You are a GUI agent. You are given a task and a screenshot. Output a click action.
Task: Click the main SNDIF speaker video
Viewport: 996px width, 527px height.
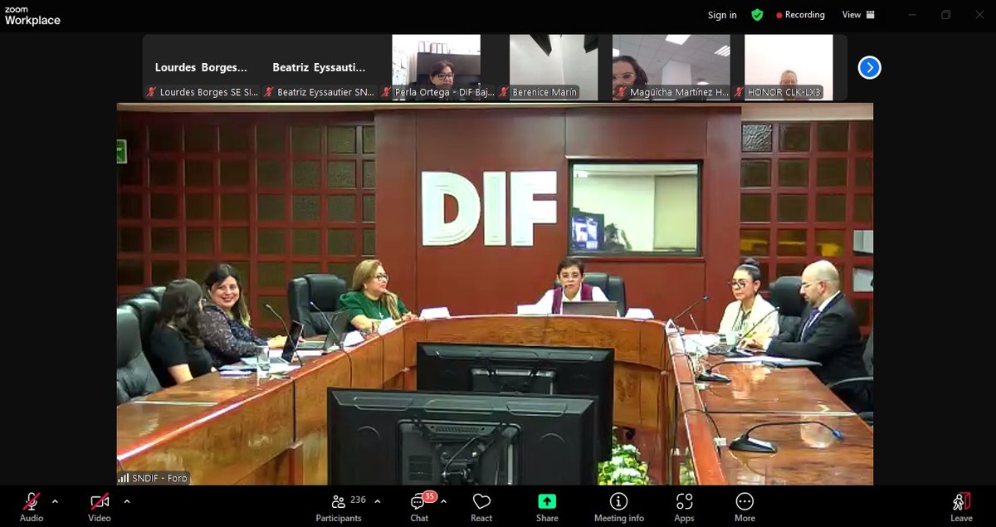495,294
